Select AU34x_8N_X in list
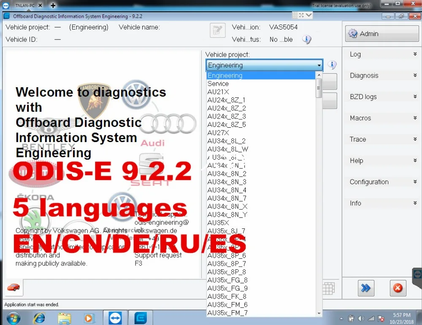The width and height of the screenshot is (422, 325). [x=261, y=207]
